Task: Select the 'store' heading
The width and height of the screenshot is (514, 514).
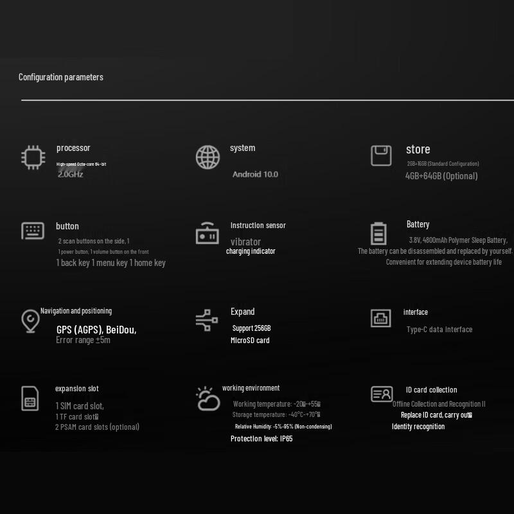Action: click(x=418, y=150)
